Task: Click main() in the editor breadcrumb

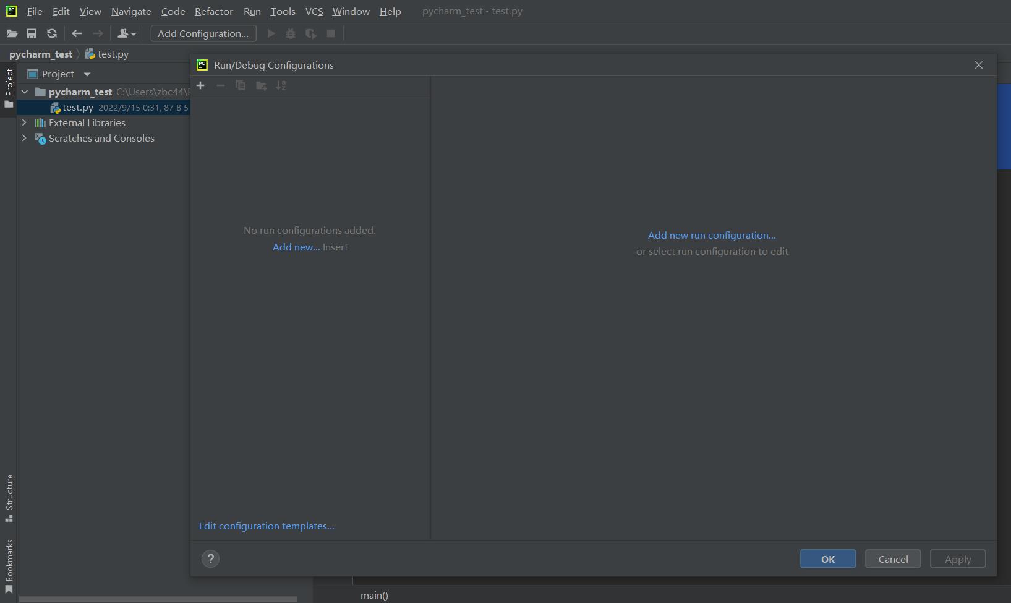Action: (x=374, y=595)
